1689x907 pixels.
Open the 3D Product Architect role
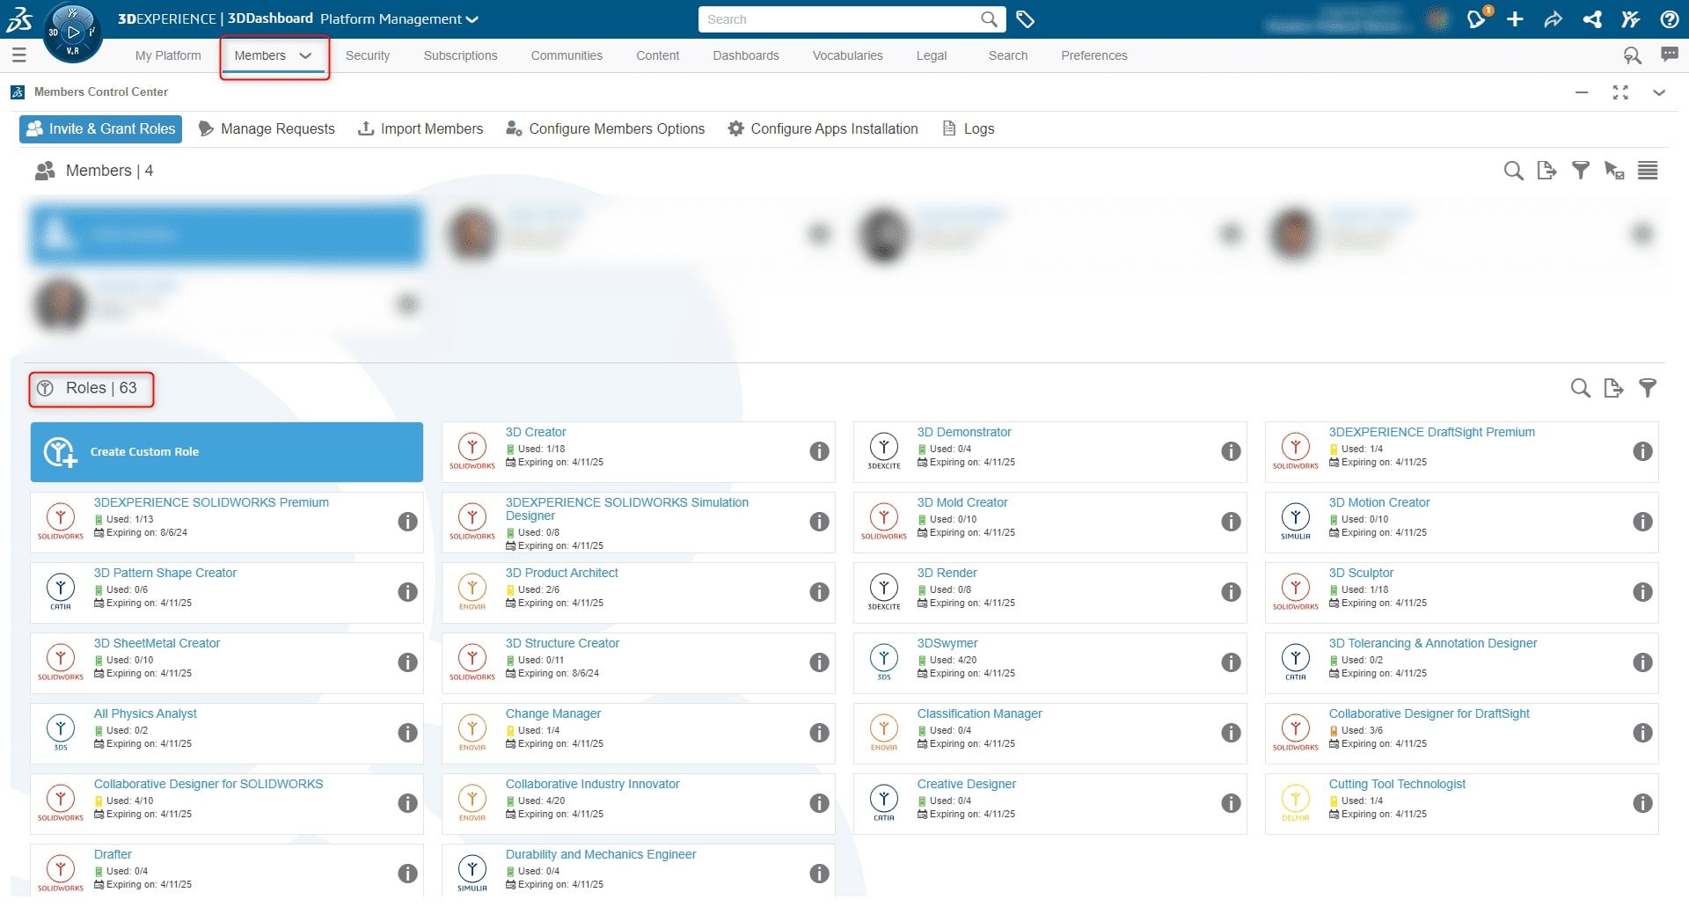(x=561, y=573)
